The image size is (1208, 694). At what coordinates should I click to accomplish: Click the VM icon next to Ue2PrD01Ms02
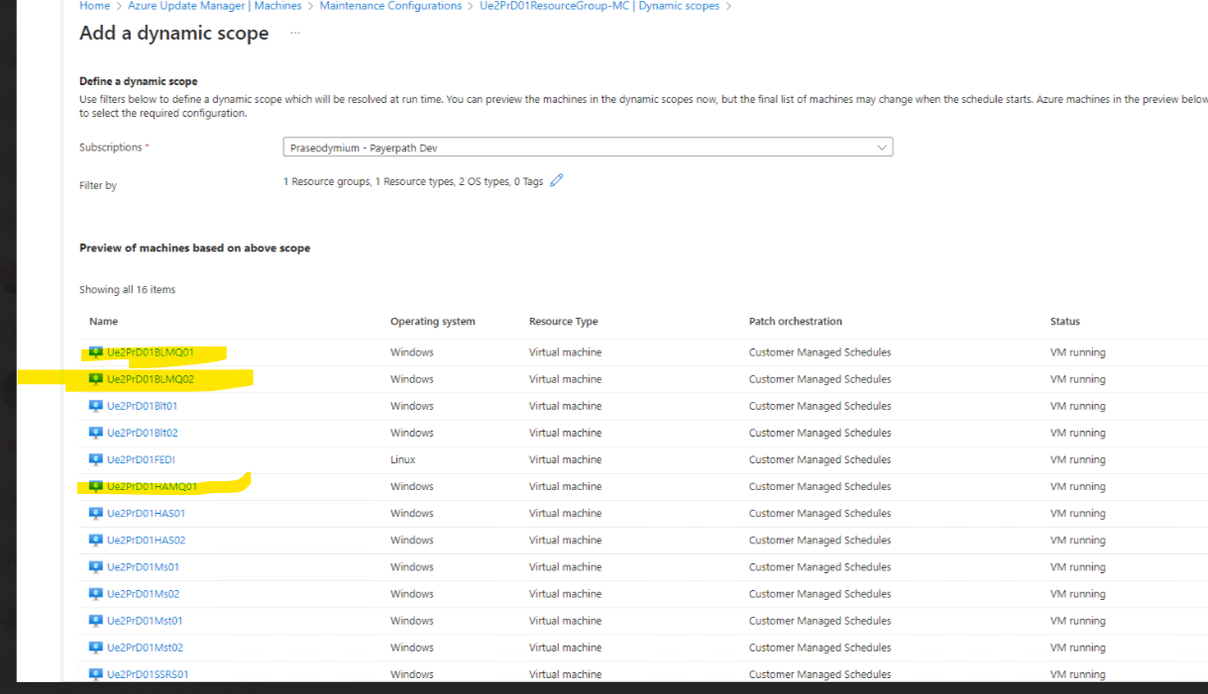pyautogui.click(x=94, y=593)
